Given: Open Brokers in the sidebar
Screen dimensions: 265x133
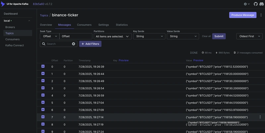Looking at the screenshot, I should (x=10, y=27).
